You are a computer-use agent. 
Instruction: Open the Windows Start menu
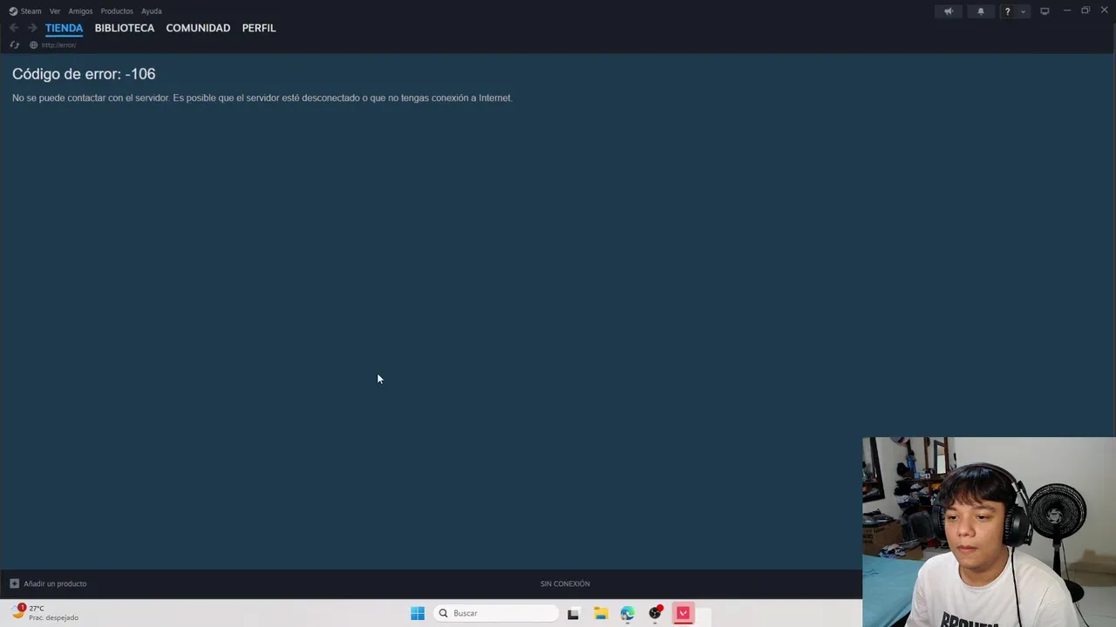pos(418,613)
